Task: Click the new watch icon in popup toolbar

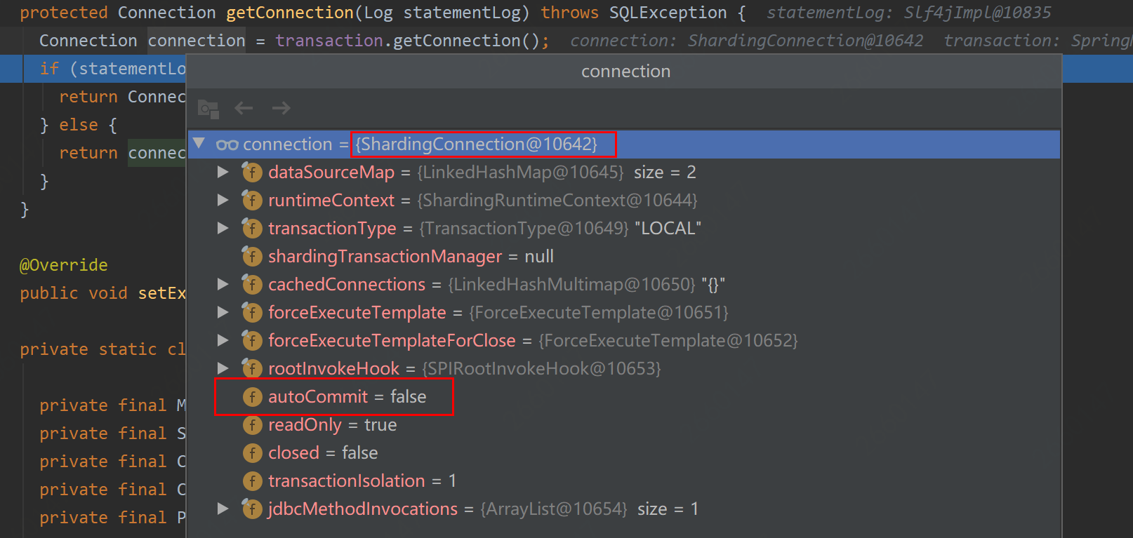Action: point(208,109)
